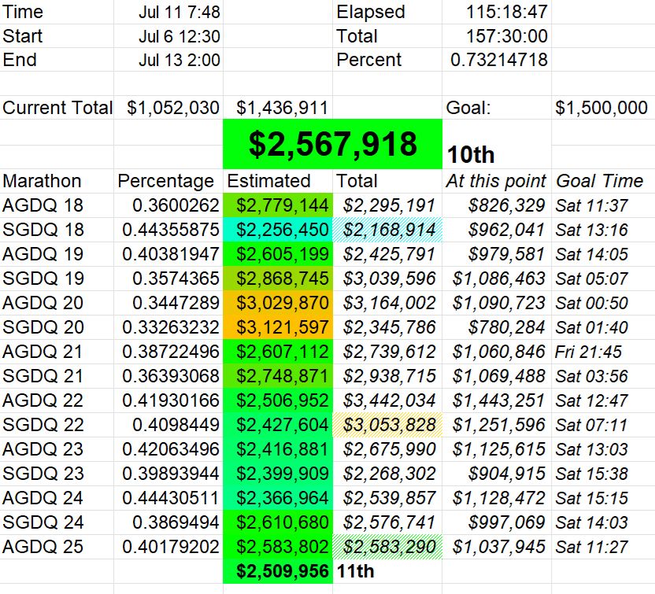Select the 'Current Total' label cell

pyautogui.click(x=57, y=108)
